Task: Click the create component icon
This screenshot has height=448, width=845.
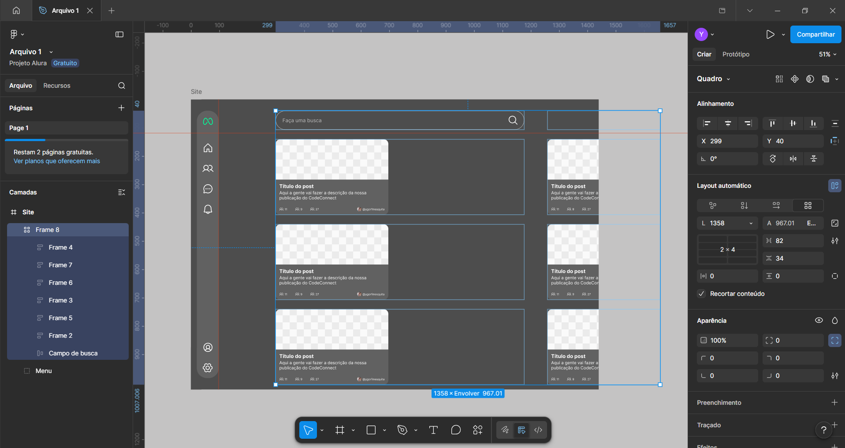Action: coord(795,79)
